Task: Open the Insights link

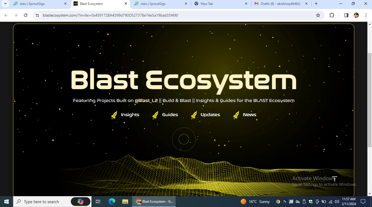Action: [x=130, y=115]
